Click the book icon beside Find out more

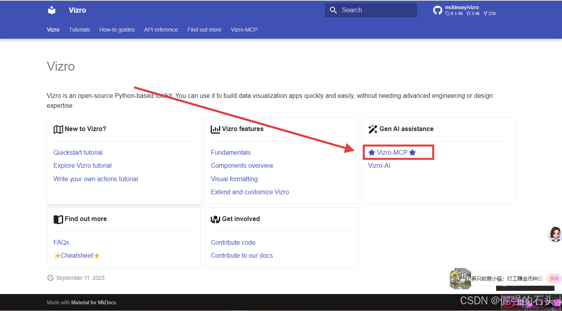[58, 219]
